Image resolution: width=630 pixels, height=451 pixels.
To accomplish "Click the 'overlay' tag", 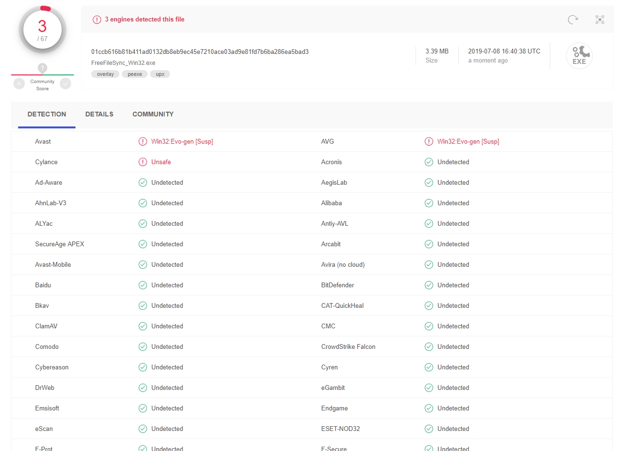I will tap(105, 74).
